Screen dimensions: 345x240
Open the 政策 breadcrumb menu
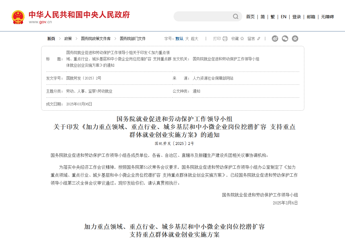point(68,38)
